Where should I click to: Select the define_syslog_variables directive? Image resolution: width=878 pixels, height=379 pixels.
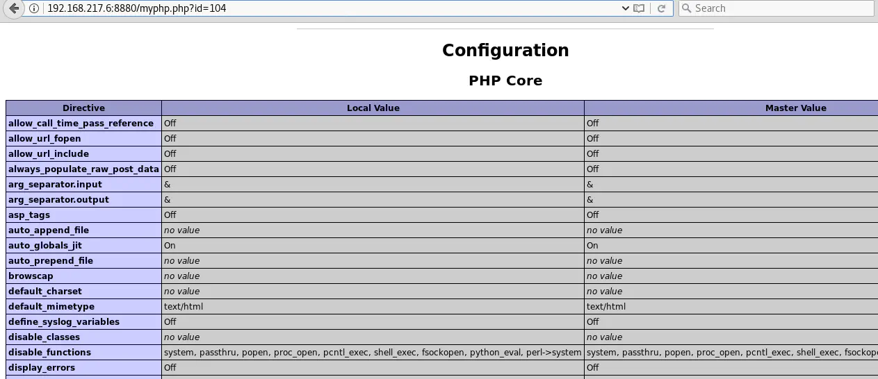83,321
